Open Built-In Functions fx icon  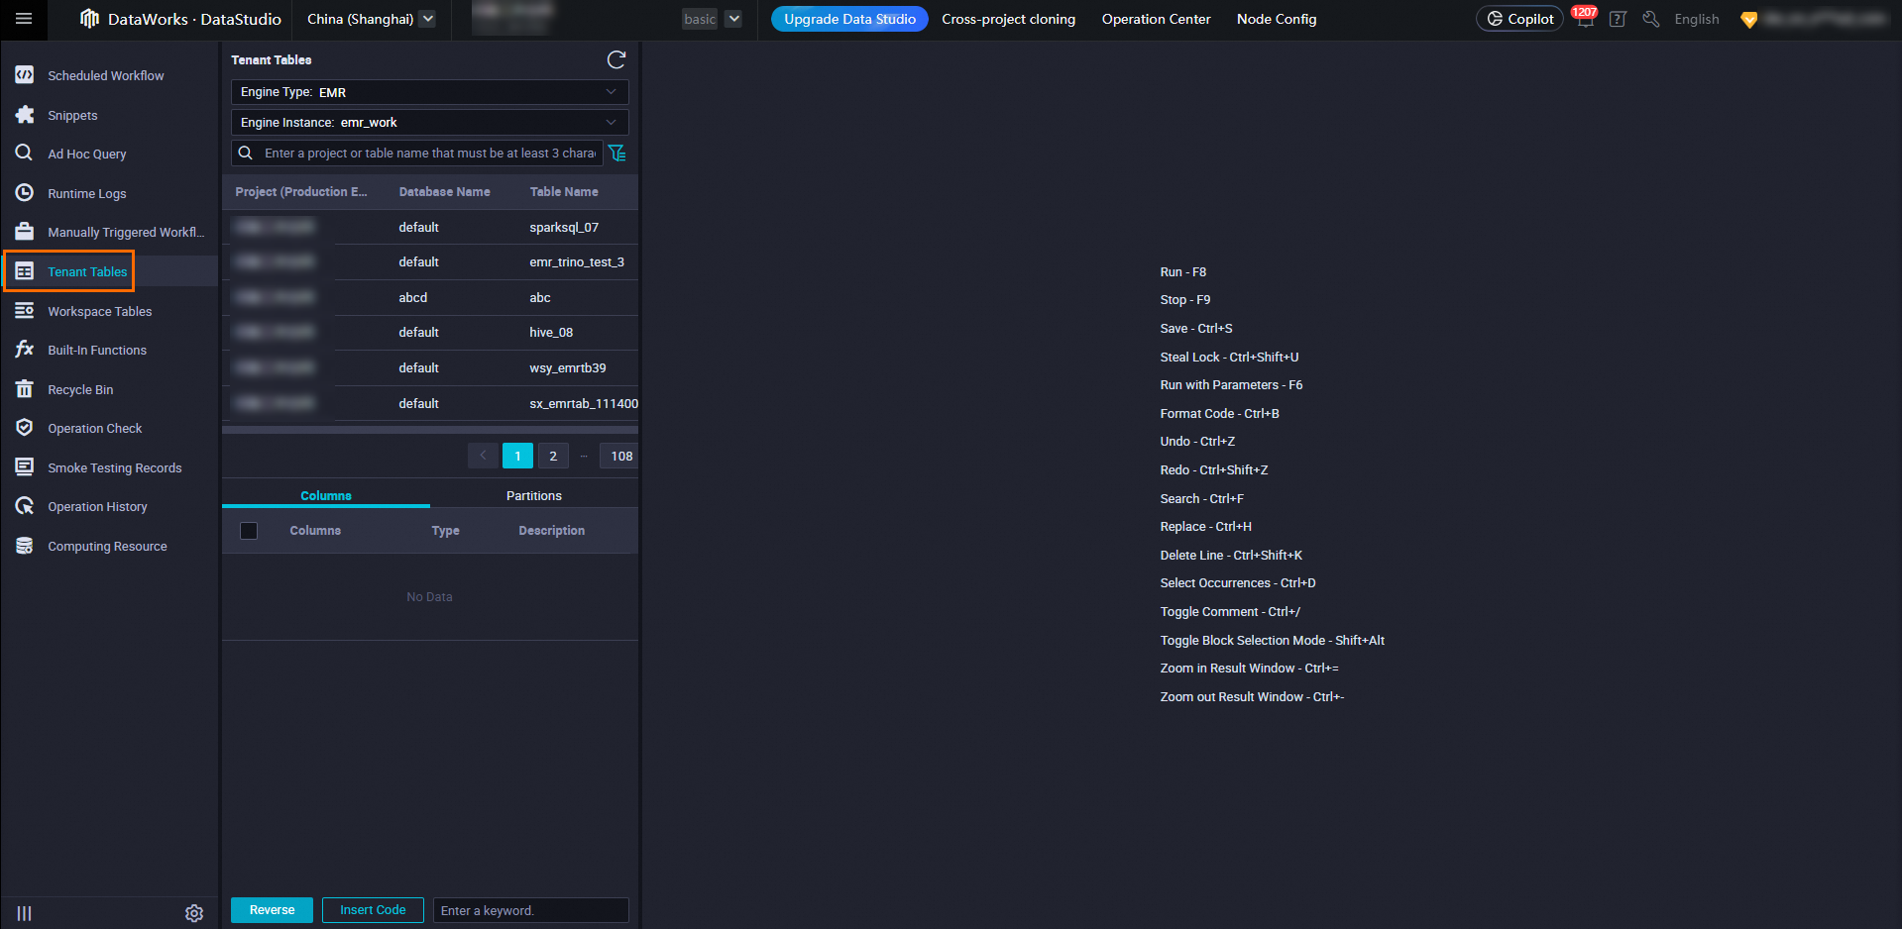25,350
